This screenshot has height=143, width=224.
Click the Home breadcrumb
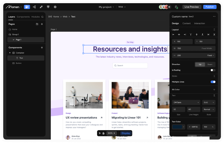pyautogui.click(x=56, y=17)
